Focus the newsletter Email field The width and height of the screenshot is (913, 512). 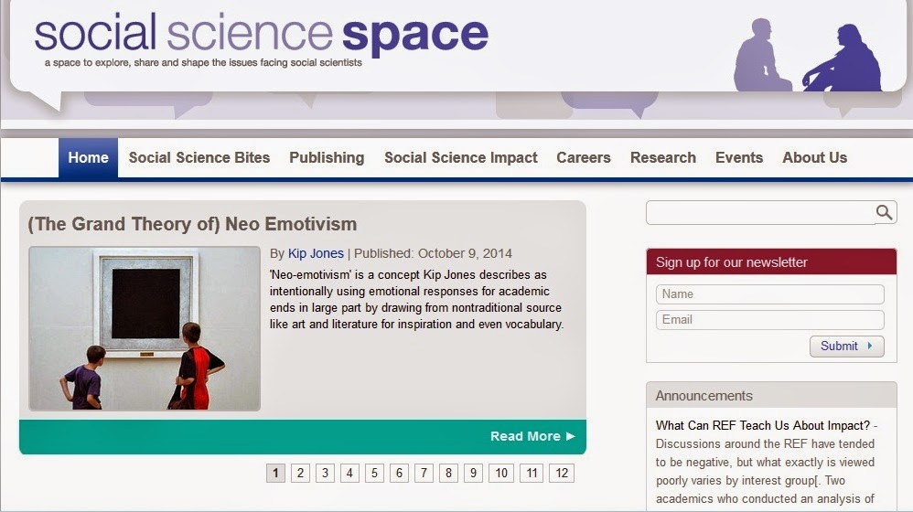[x=769, y=320]
